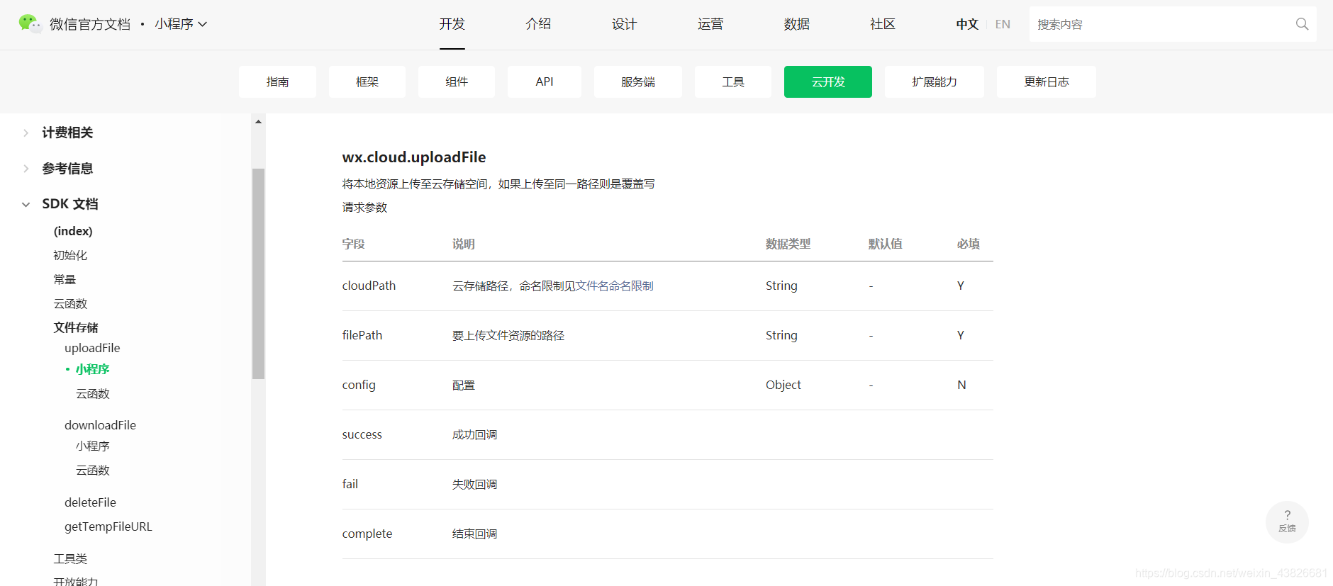Open the 介绍 top navigation tab
This screenshot has width=1333, height=586.
click(538, 24)
